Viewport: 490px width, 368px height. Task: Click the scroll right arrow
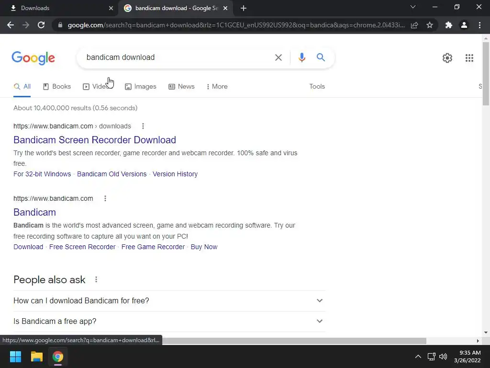478,341
